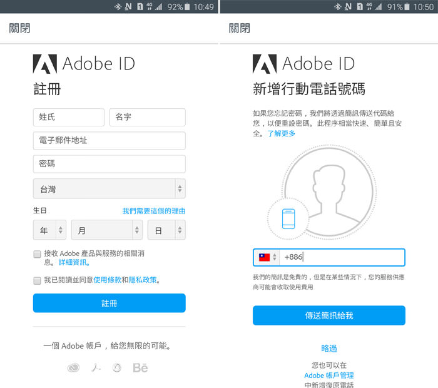
Task: Check the 我已閱讀並同意 terms checkbox
Action: tap(37, 280)
